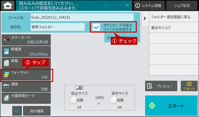The image size is (199, 117).
Task: Tap the 読込サイズ paper icon
Action: point(73,100)
